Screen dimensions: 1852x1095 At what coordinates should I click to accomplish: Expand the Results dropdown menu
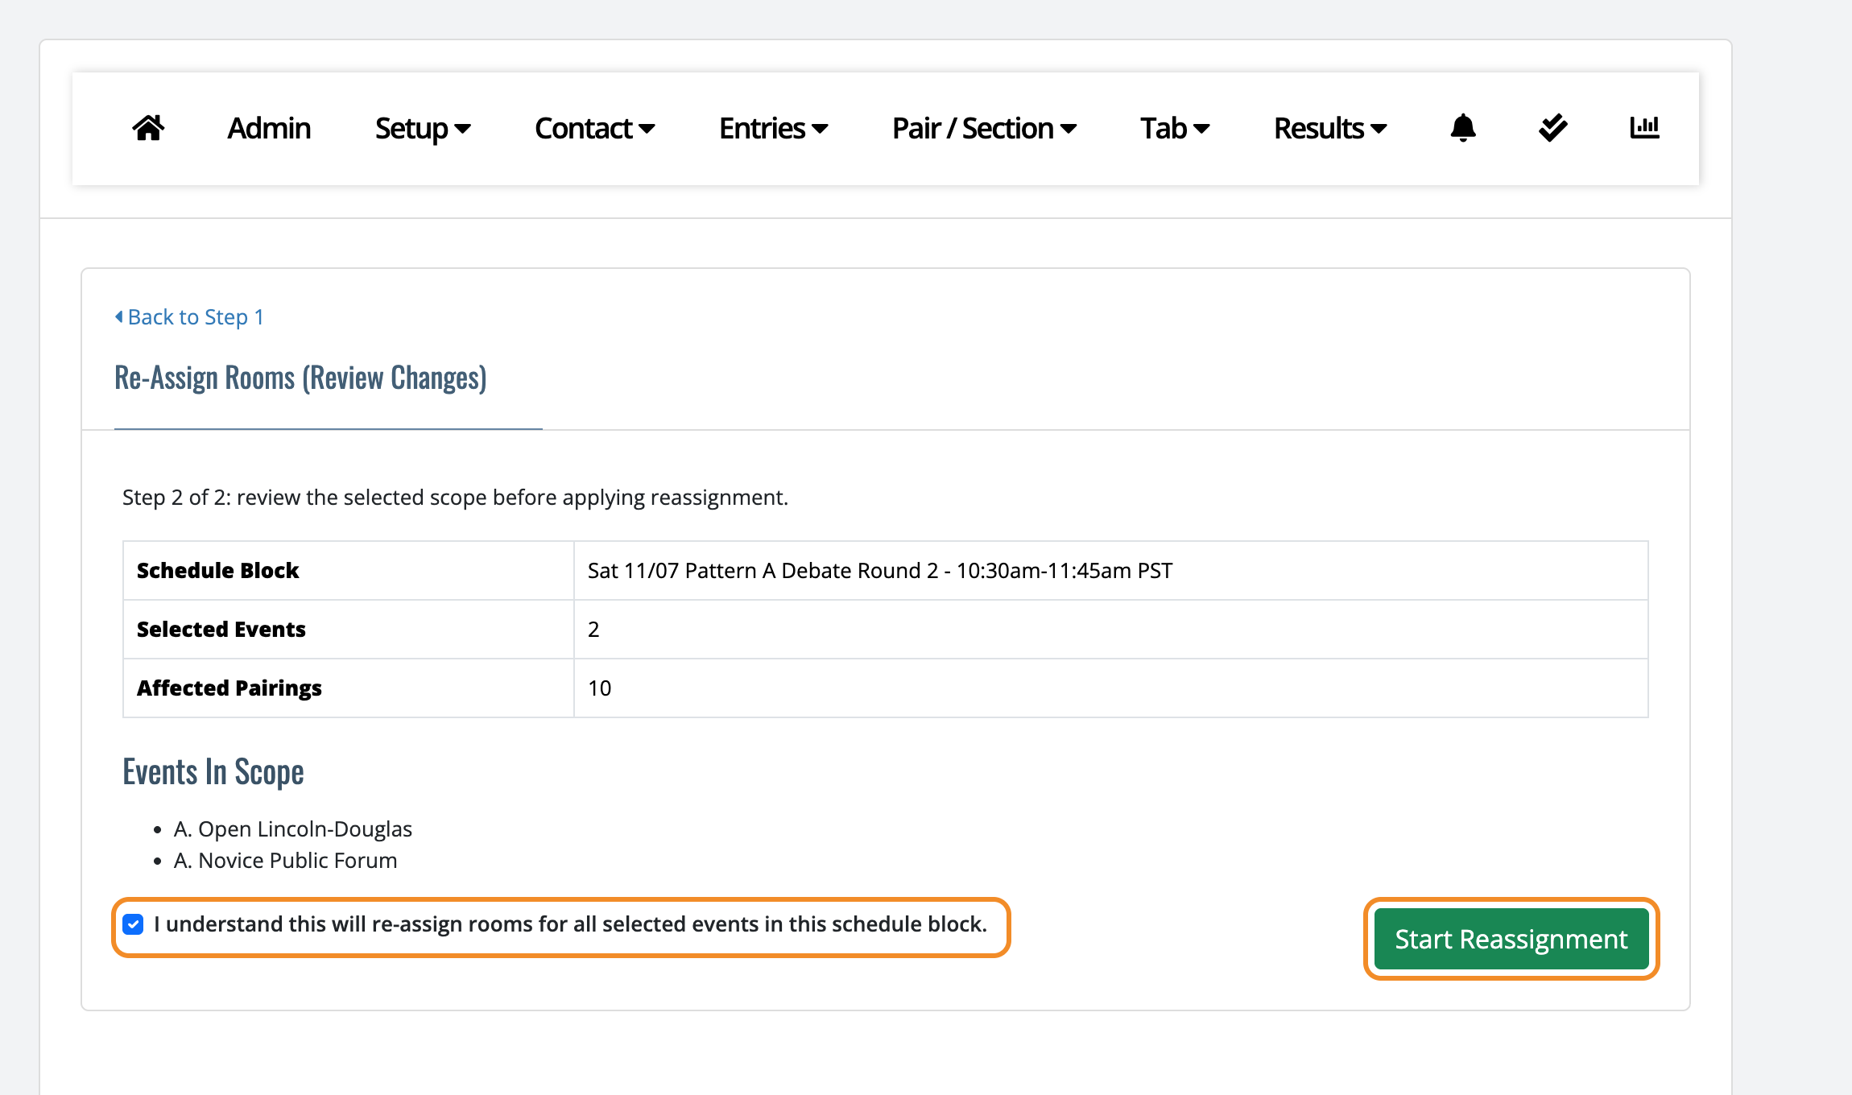click(x=1330, y=128)
